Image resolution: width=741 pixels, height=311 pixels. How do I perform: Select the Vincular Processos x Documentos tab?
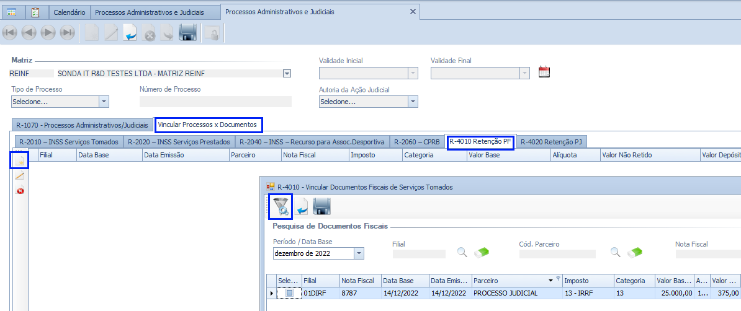207,125
